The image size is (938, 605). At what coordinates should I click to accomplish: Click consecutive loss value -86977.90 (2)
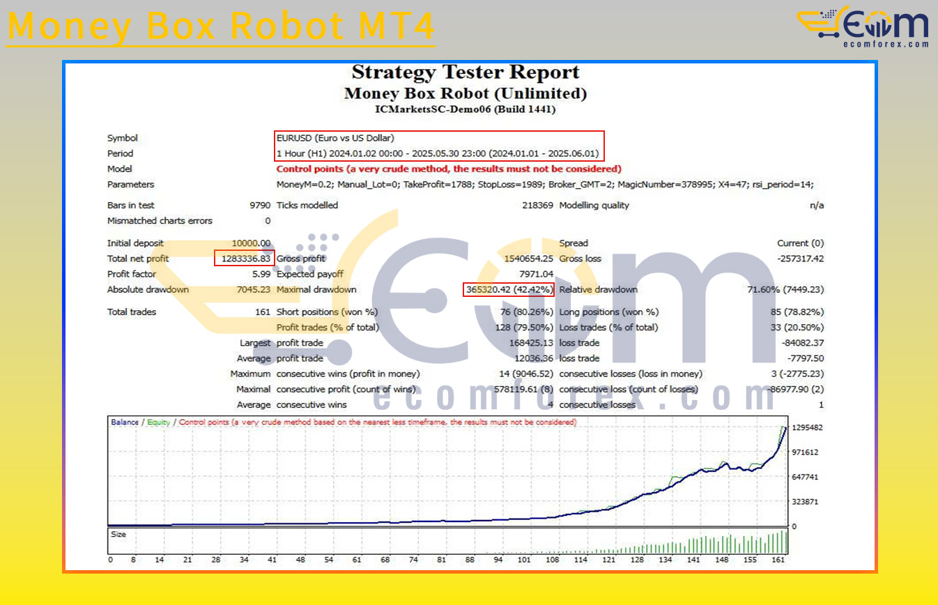pyautogui.click(x=794, y=390)
